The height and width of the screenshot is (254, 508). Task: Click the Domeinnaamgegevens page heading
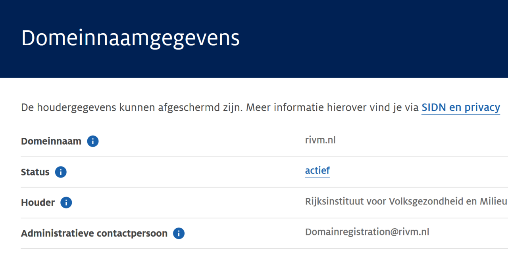(x=131, y=38)
